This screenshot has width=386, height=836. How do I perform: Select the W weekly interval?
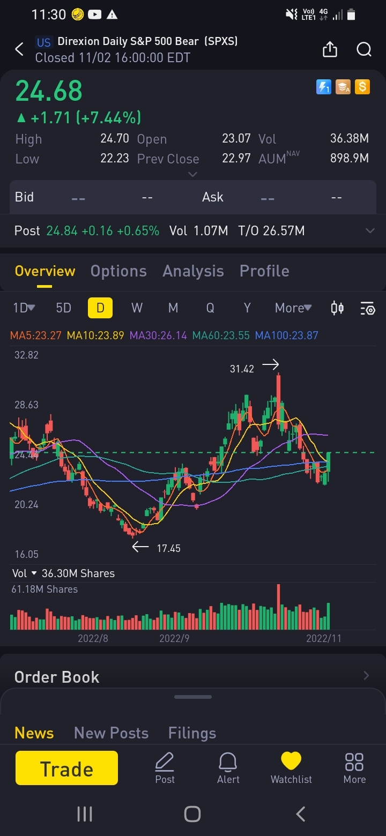click(x=137, y=308)
